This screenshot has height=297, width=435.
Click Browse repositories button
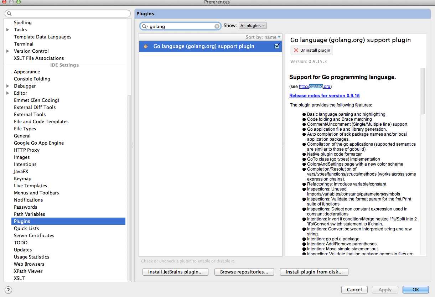pyautogui.click(x=244, y=272)
